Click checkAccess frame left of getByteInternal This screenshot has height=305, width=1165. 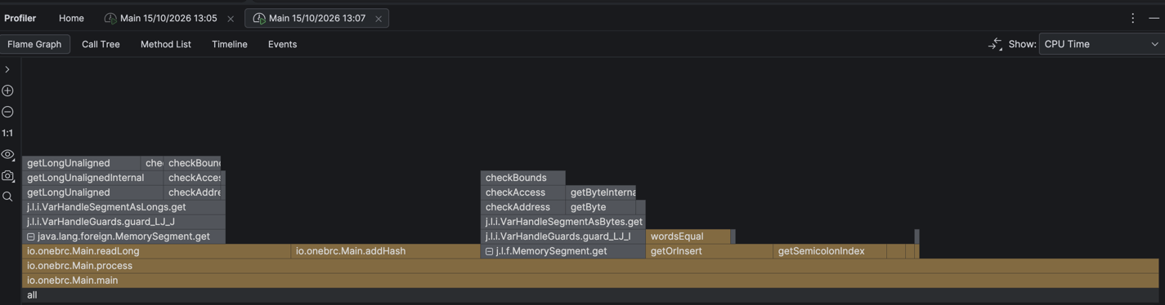click(522, 192)
